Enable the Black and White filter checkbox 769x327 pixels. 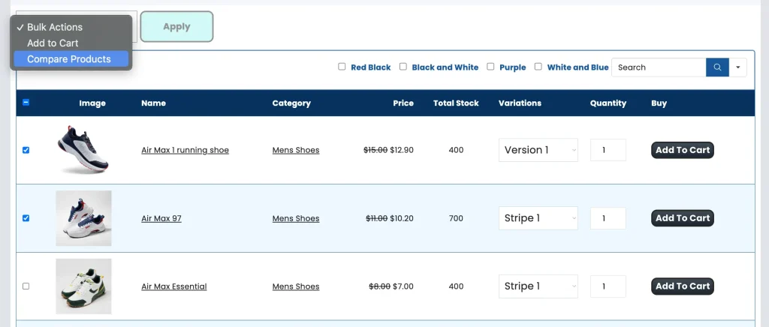(403, 67)
